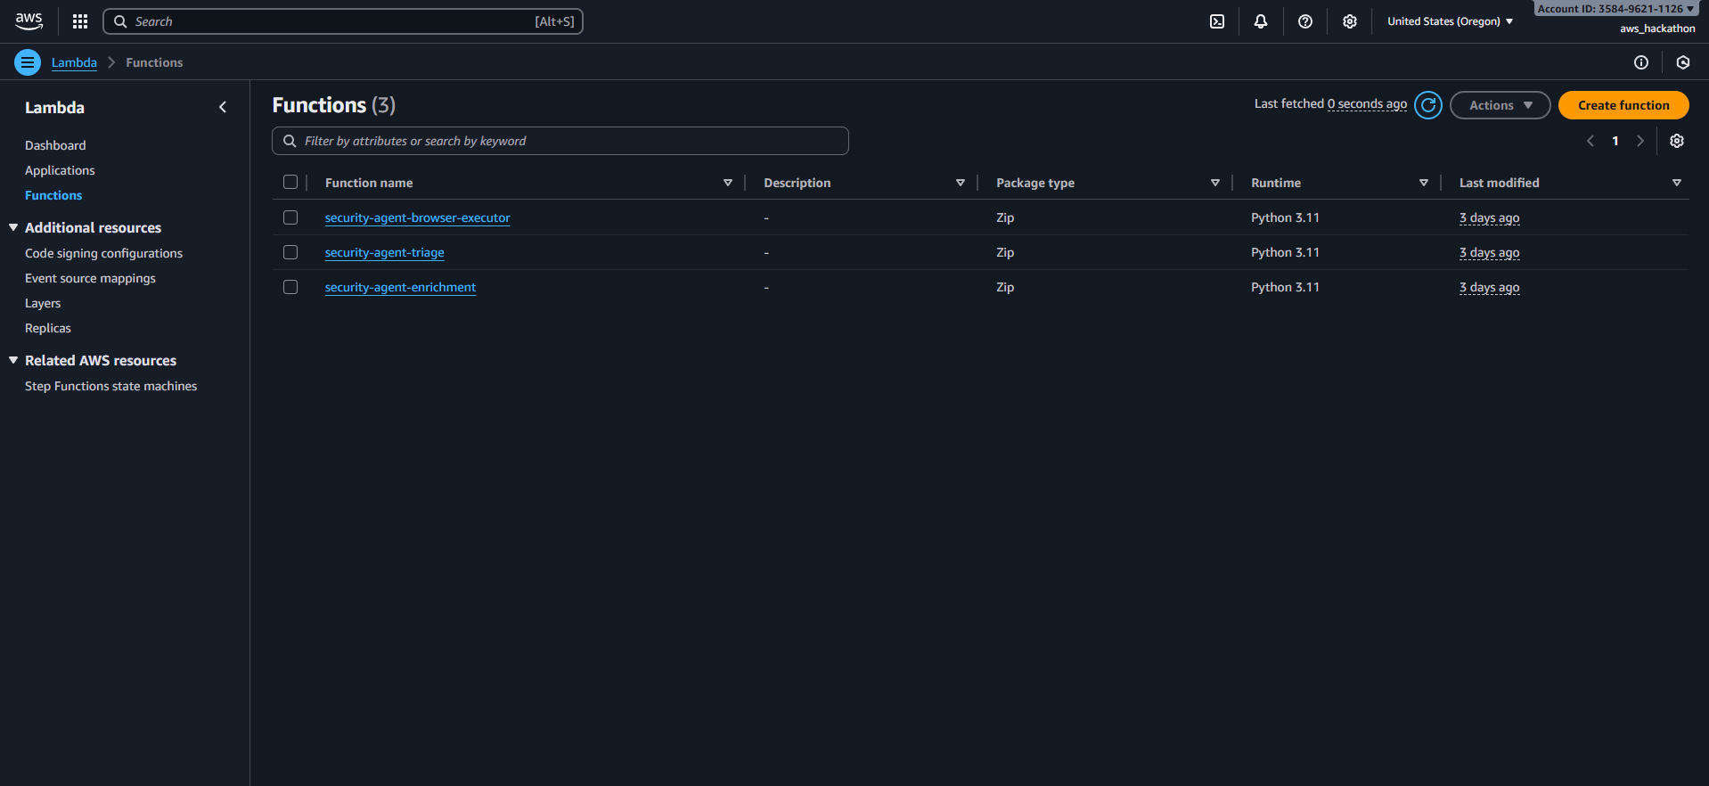Click the Create function button
The image size is (1709, 786).
click(x=1623, y=105)
